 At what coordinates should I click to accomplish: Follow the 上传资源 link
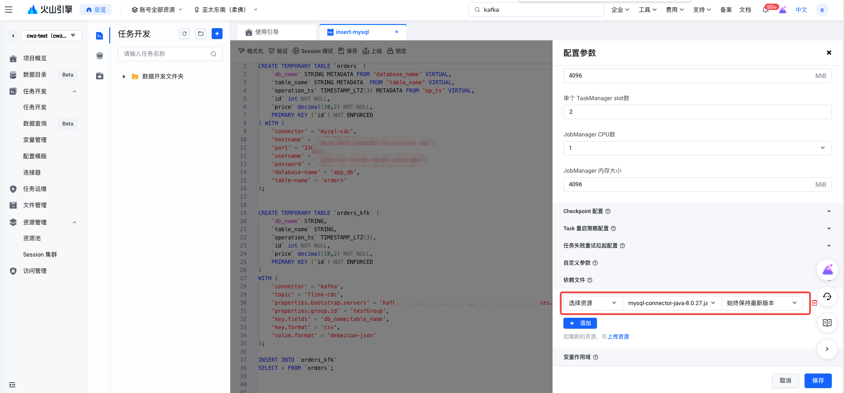pos(618,337)
